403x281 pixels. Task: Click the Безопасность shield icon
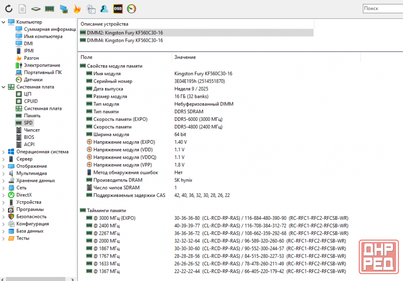click(x=11, y=217)
